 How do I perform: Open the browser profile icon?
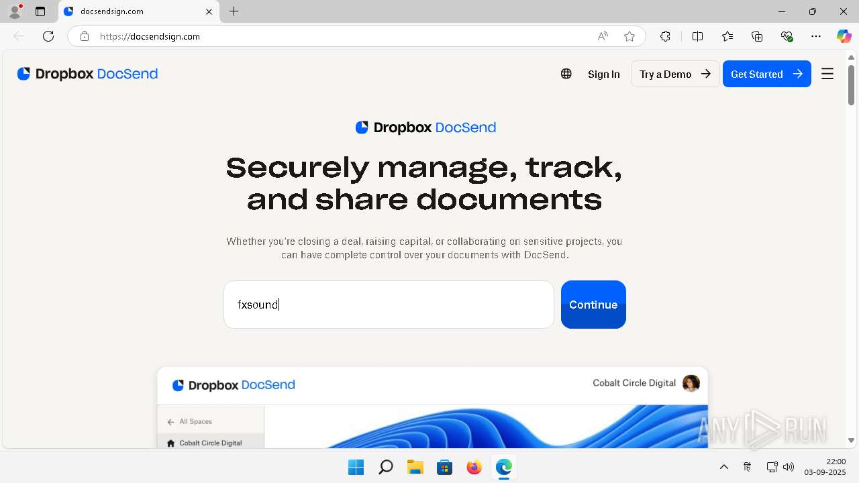(15, 11)
